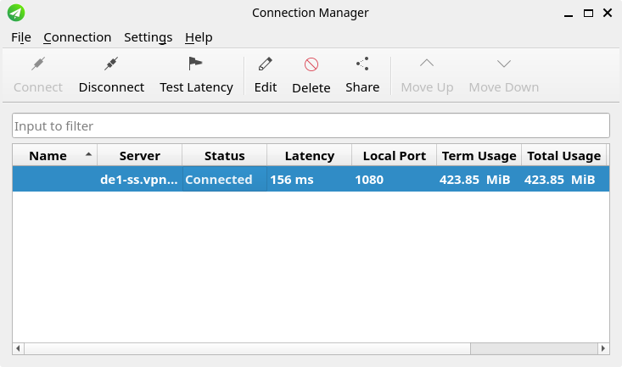The width and height of the screenshot is (622, 367).
Task: Click the Connect plug icon
Action: click(x=38, y=64)
